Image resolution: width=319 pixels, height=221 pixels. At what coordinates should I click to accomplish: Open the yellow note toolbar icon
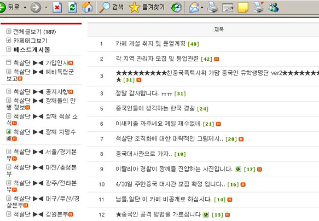point(243,8)
